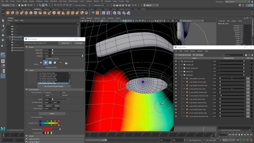This screenshot has width=254, height=143.
Task: Pick the solid round brush profile
Action: pos(50,62)
